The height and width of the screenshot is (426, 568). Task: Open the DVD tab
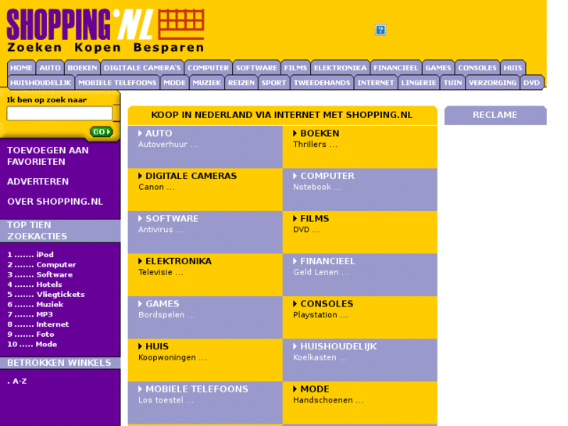tap(531, 82)
